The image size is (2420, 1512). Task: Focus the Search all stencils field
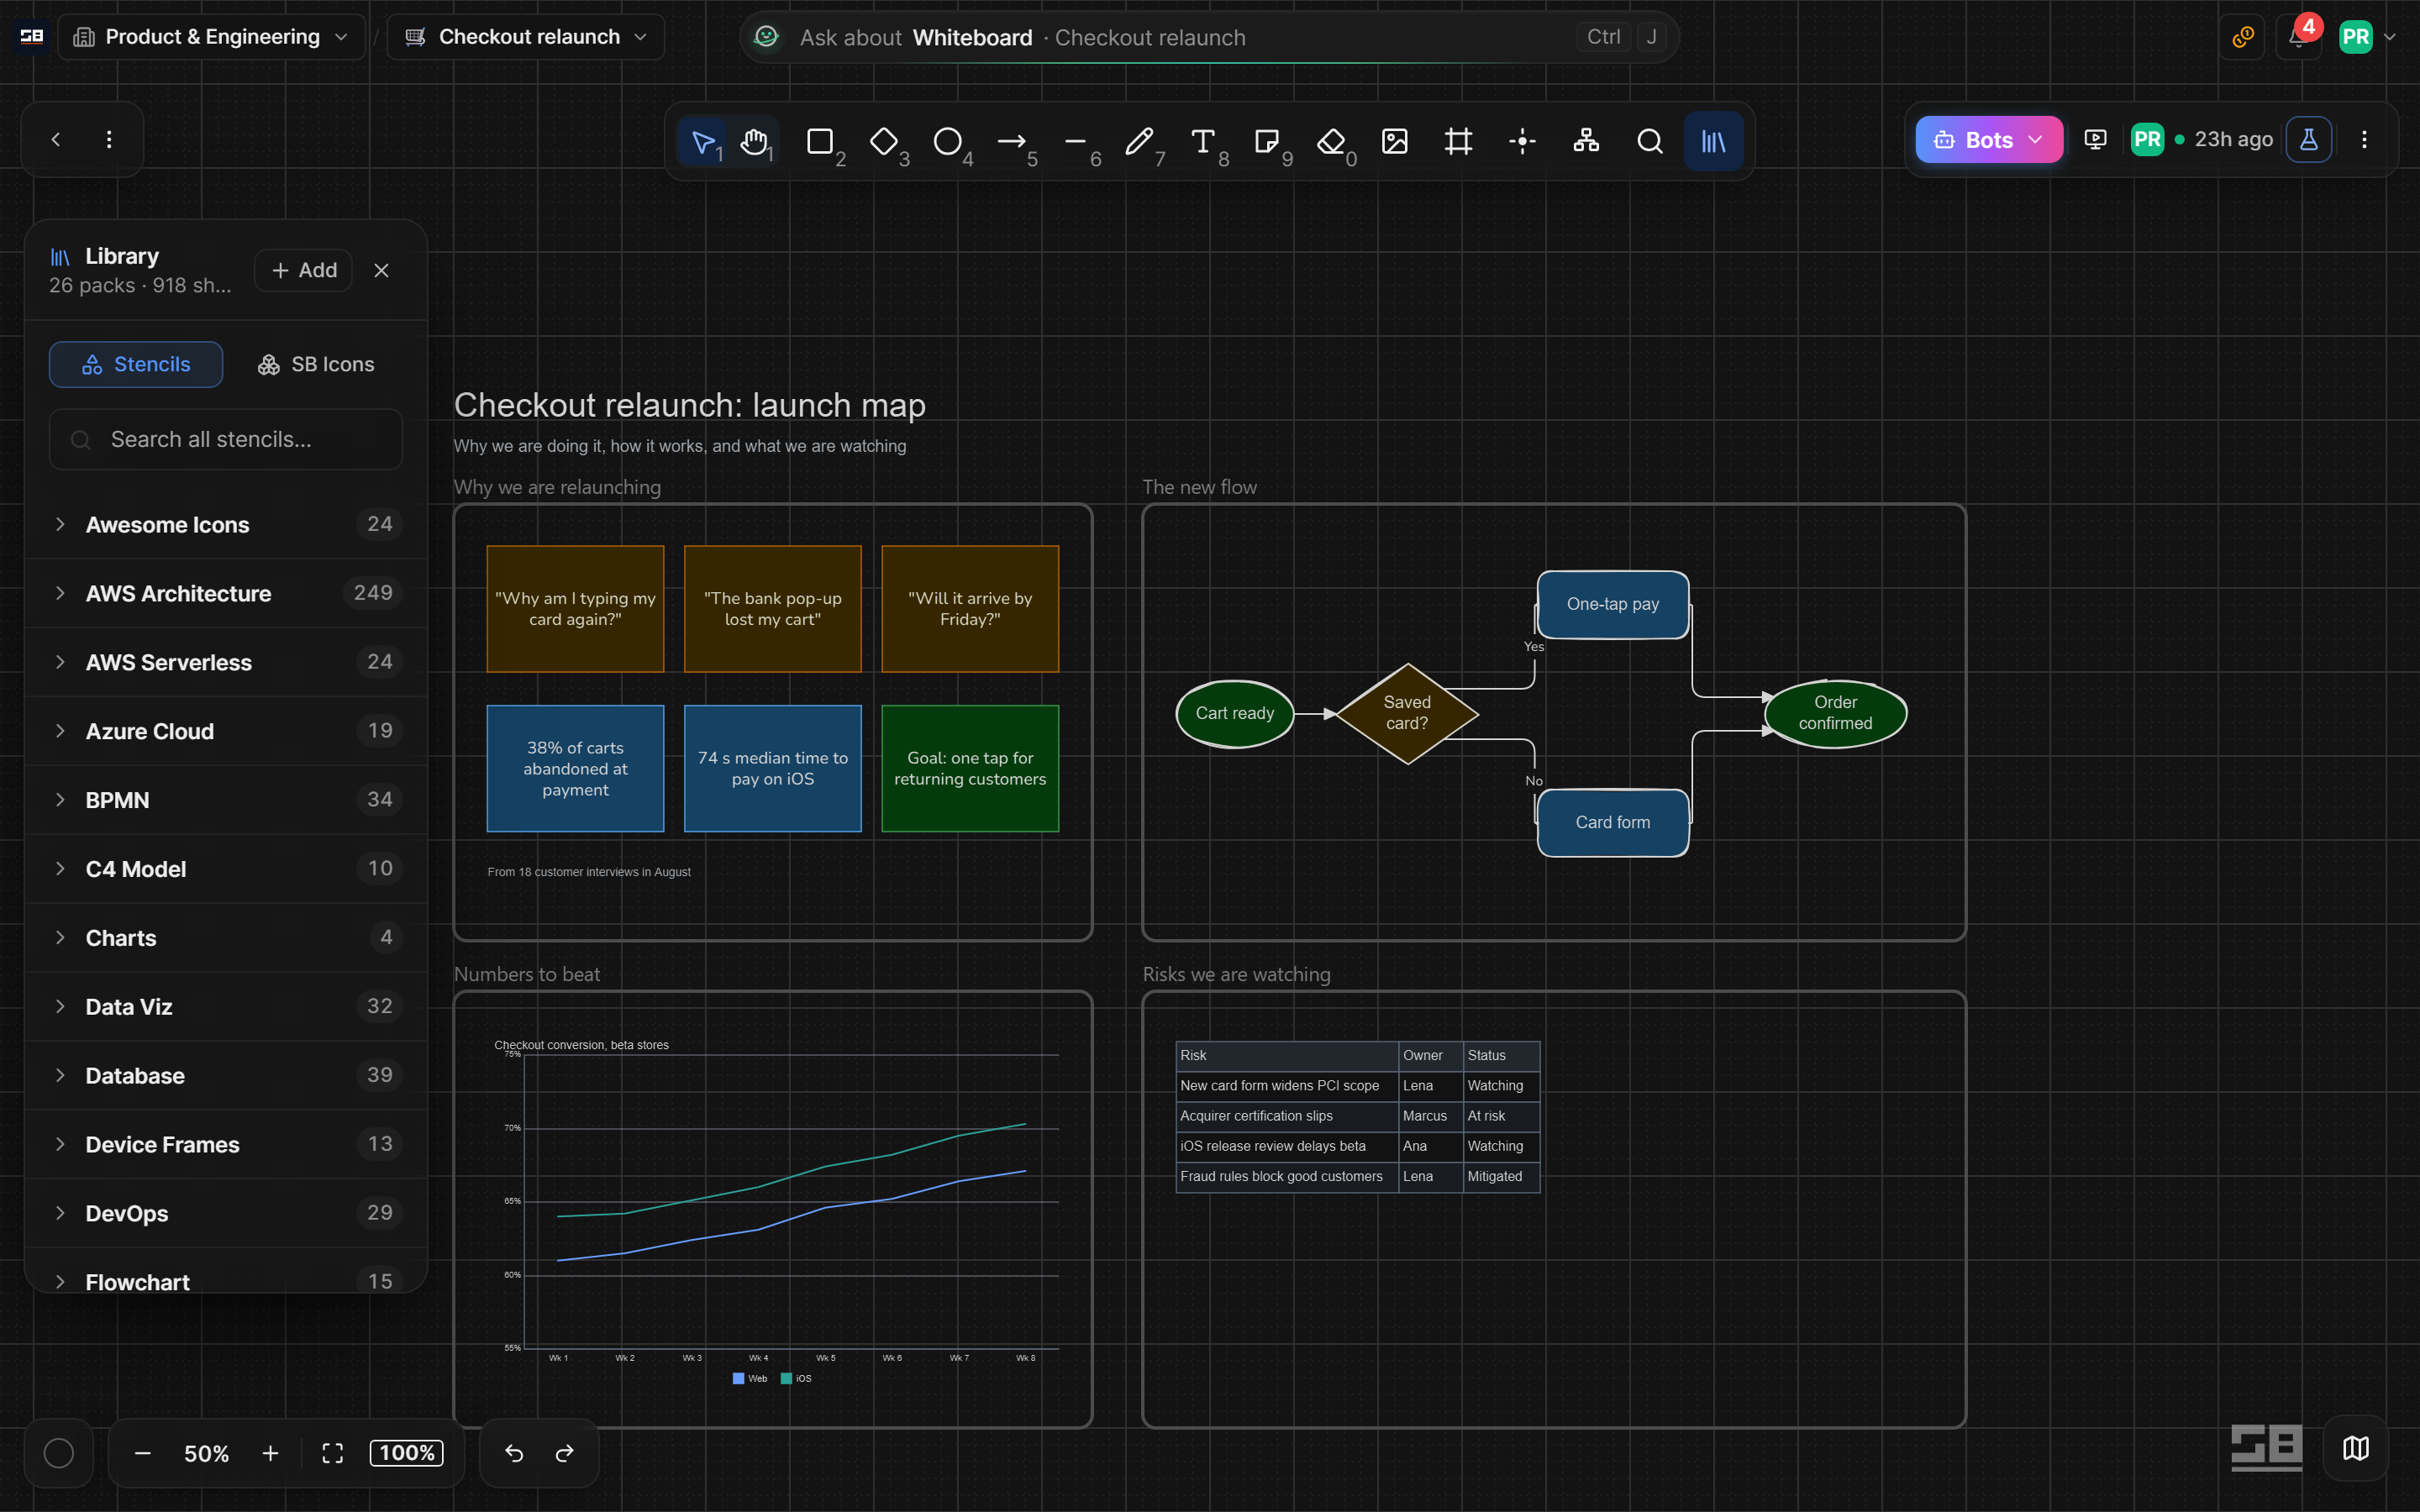coord(226,439)
